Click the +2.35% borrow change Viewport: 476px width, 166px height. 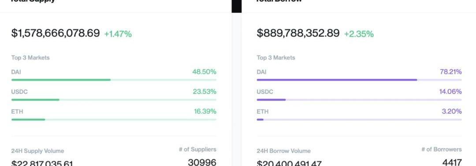359,34
